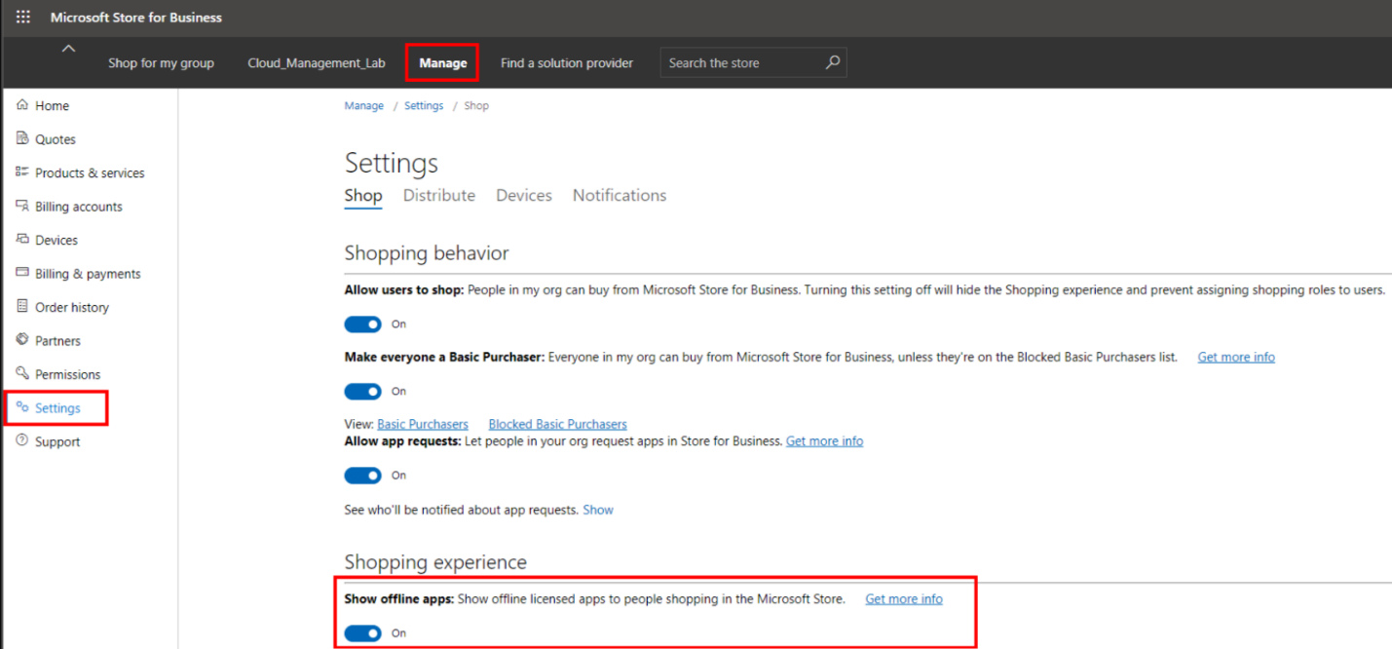Show who is notified about app requests
The height and width of the screenshot is (649, 1392).
597,510
